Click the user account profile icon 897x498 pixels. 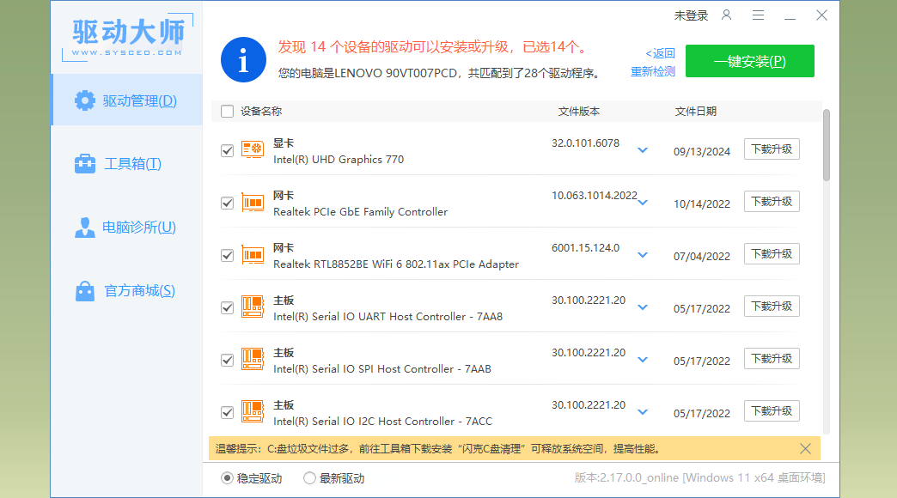point(727,15)
